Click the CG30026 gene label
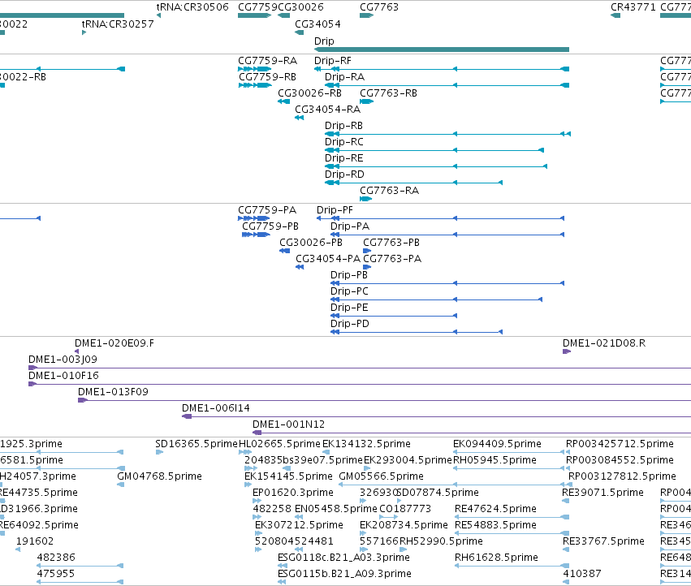Screen dimensions: 691x586 pos(301,7)
